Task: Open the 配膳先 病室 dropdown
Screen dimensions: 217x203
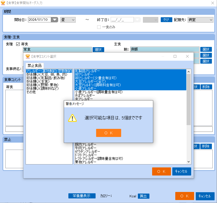Action: coord(200,20)
